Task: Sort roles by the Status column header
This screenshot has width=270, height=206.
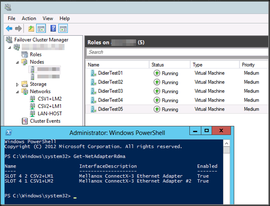Action: click(170, 65)
